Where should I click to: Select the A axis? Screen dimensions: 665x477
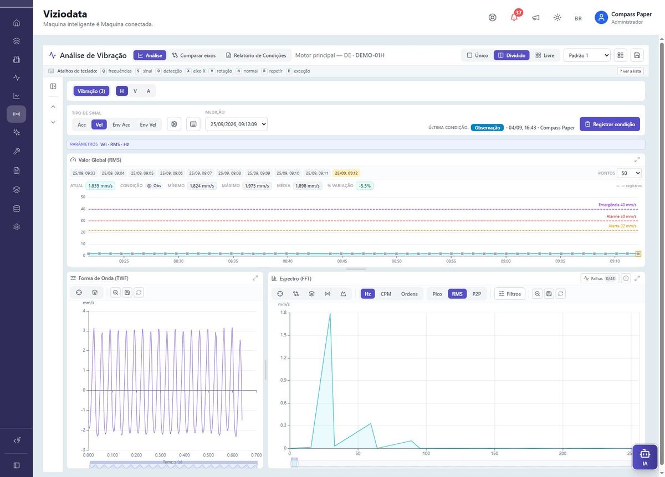tap(149, 91)
